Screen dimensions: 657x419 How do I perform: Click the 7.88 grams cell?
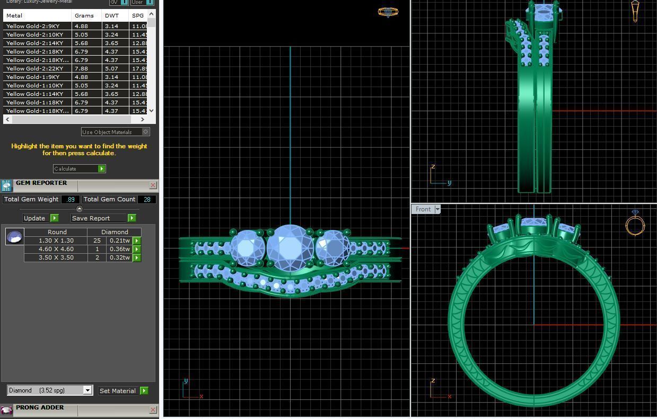tap(86, 68)
